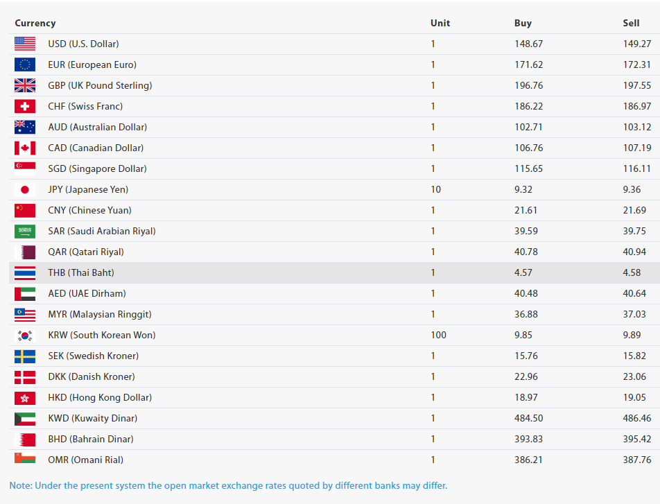Click the open market rates note text
The width and height of the screenshot is (660, 504).
(228, 485)
